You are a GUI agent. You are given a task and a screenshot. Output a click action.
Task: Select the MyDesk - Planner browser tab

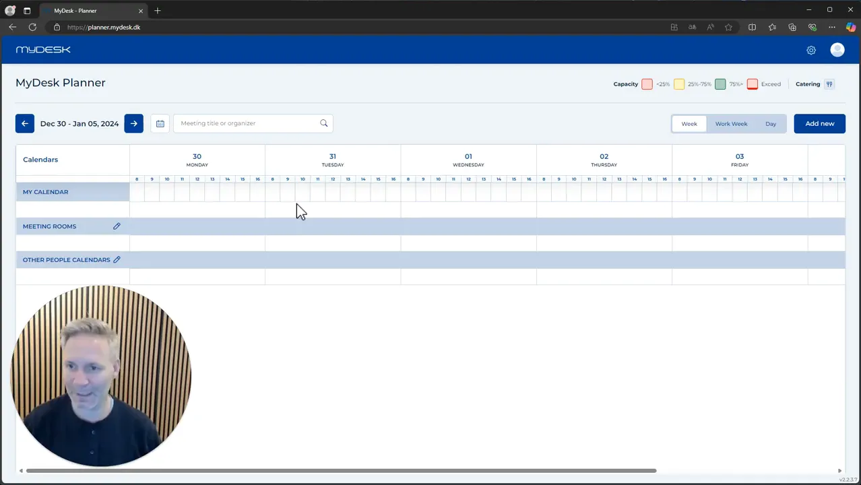point(93,11)
